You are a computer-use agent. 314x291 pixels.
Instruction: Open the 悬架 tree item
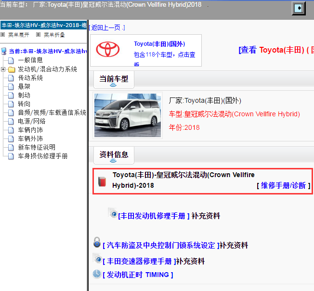(x=24, y=86)
